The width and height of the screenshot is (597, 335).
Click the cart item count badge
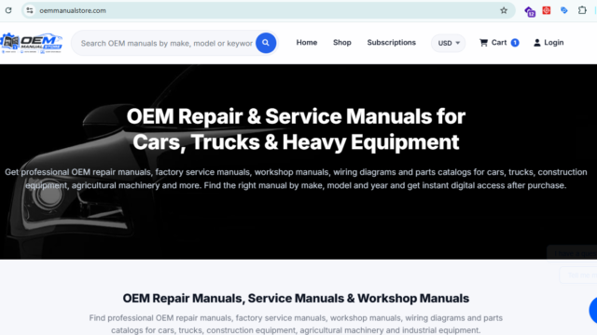515,43
